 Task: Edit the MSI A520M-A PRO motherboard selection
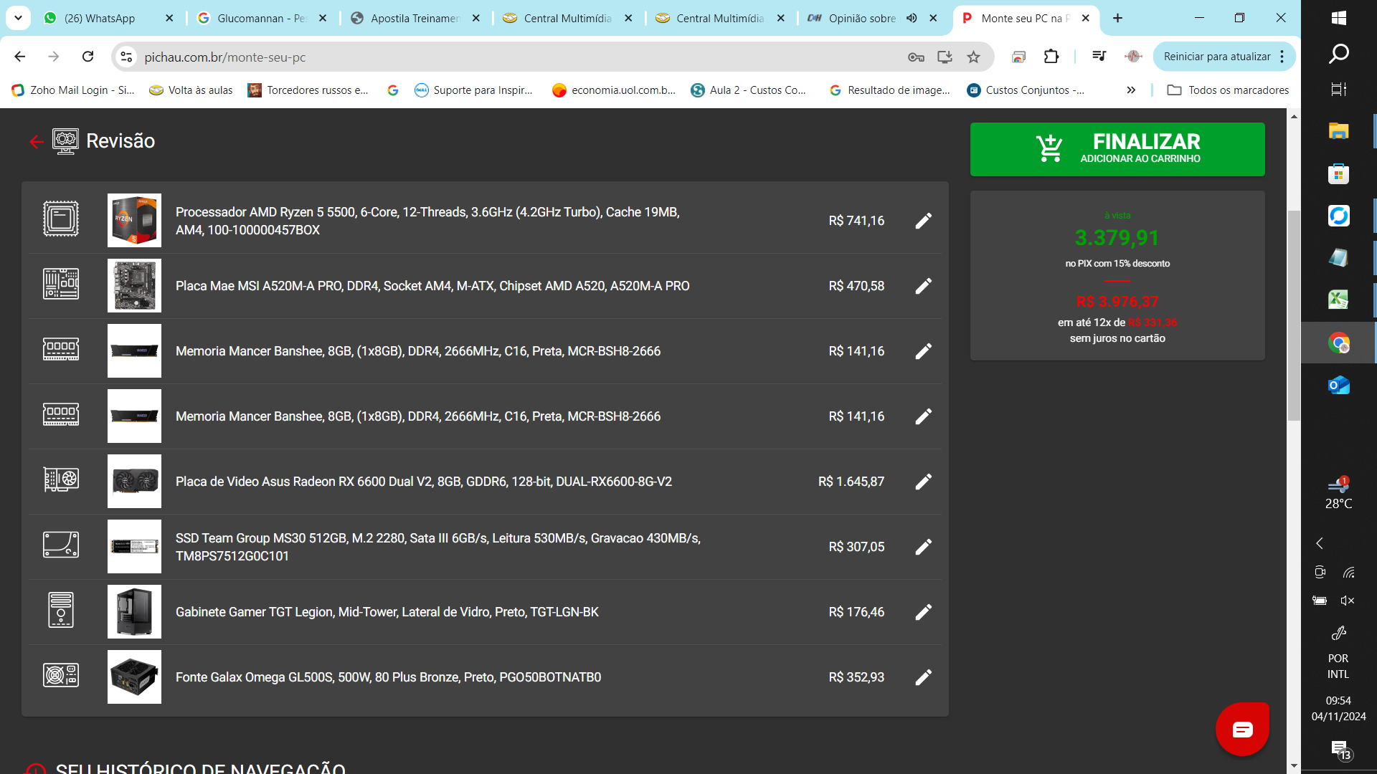pyautogui.click(x=924, y=286)
